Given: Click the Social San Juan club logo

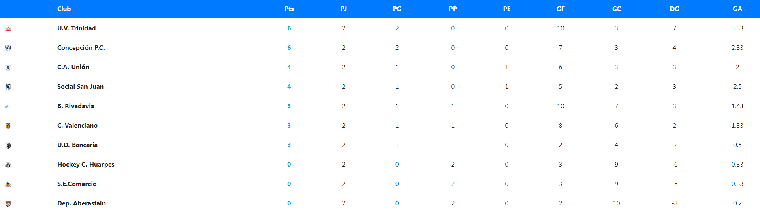Looking at the screenshot, I should click(8, 87).
